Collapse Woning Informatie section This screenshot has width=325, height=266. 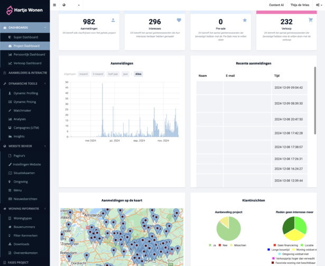coord(25,209)
